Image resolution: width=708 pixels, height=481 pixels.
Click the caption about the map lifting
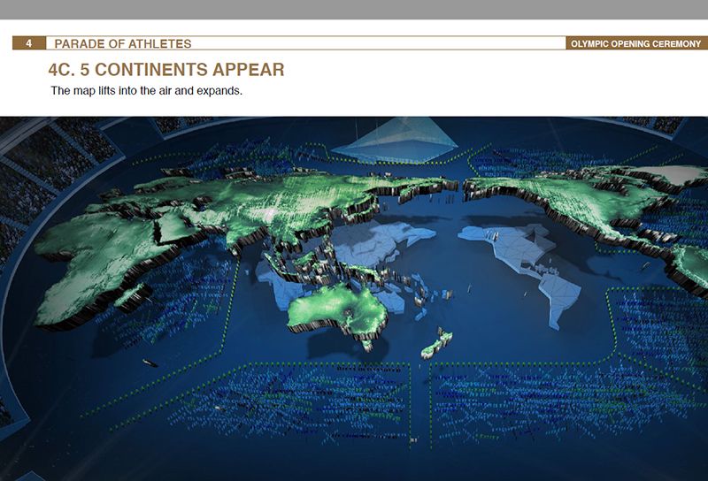pos(146,91)
